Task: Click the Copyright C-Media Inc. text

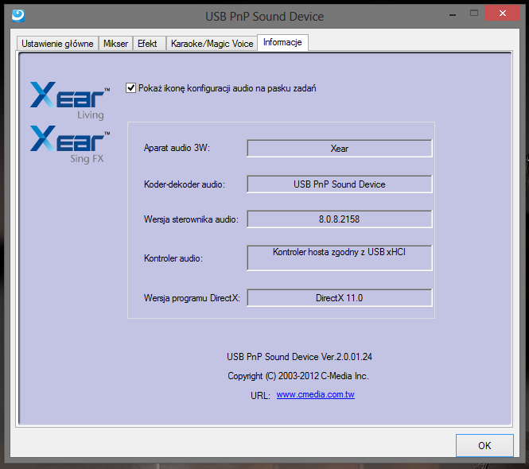Action: (x=298, y=376)
